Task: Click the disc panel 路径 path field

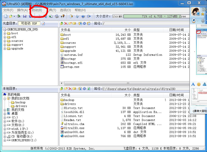Action: pyautogui.click(x=146, y=24)
